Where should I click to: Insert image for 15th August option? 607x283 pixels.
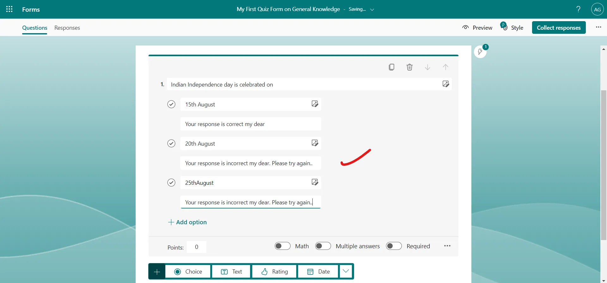[x=315, y=104]
